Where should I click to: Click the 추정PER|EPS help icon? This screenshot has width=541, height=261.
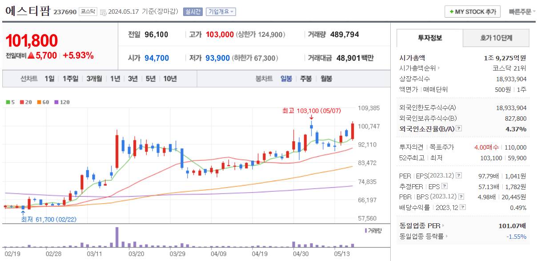[x=444, y=186]
